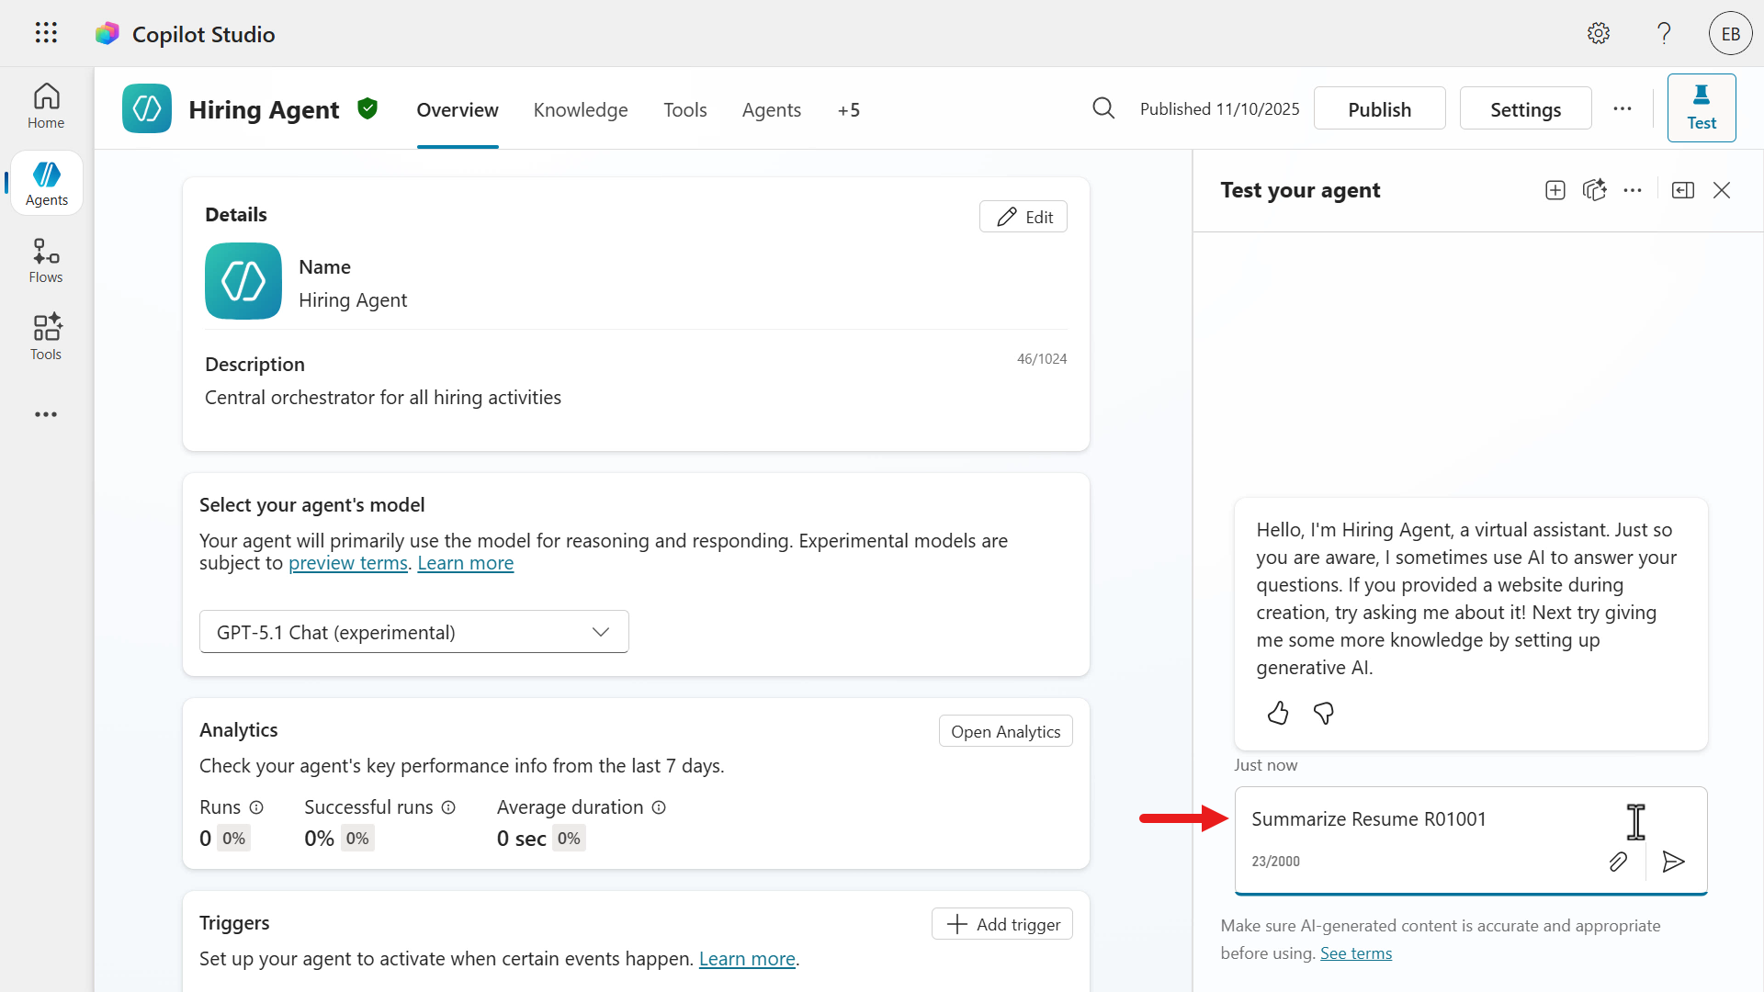
Task: Click the search magnifier icon
Action: 1103,109
